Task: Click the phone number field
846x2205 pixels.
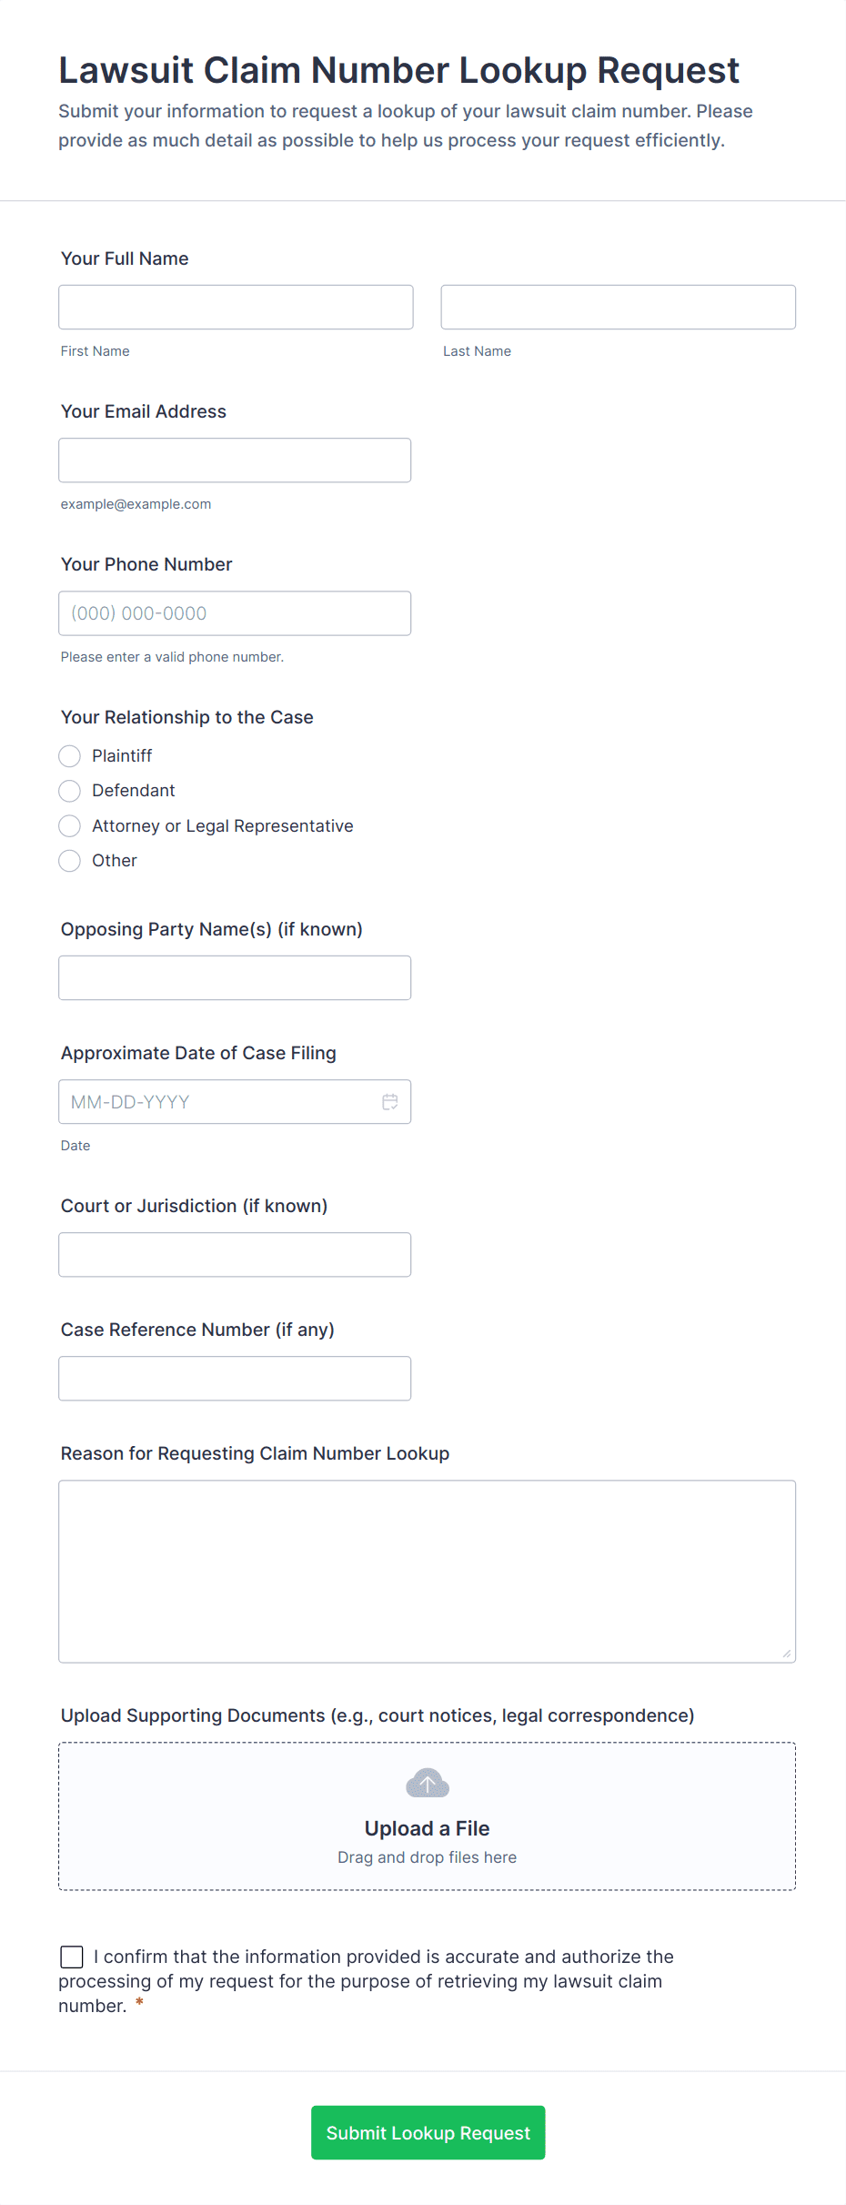Action: pos(235,613)
